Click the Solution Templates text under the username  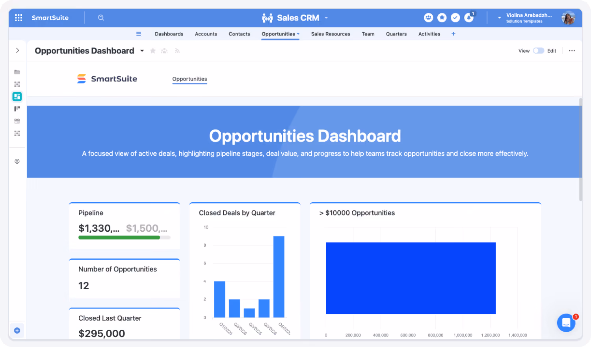[524, 22]
